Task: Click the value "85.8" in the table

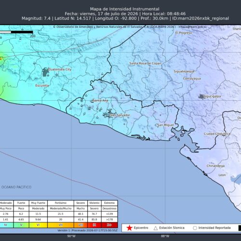Action: [x=94, y=219]
